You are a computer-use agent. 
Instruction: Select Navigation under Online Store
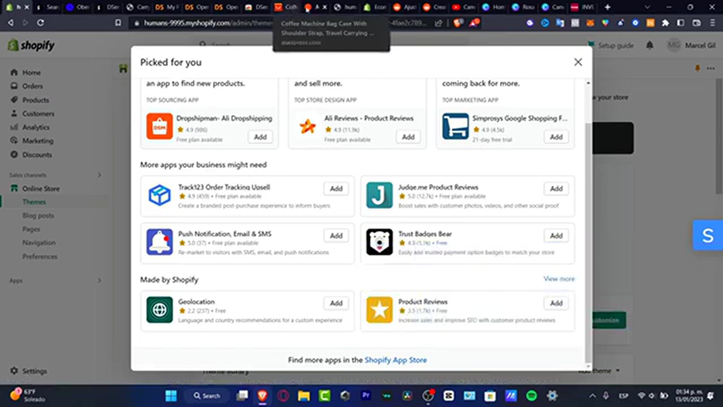point(39,243)
